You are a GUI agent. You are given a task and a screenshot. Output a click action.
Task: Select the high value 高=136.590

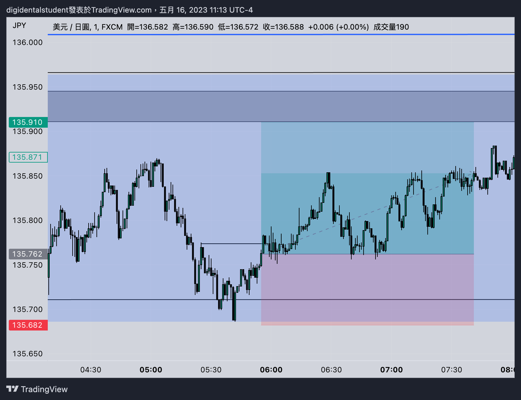pos(193,27)
